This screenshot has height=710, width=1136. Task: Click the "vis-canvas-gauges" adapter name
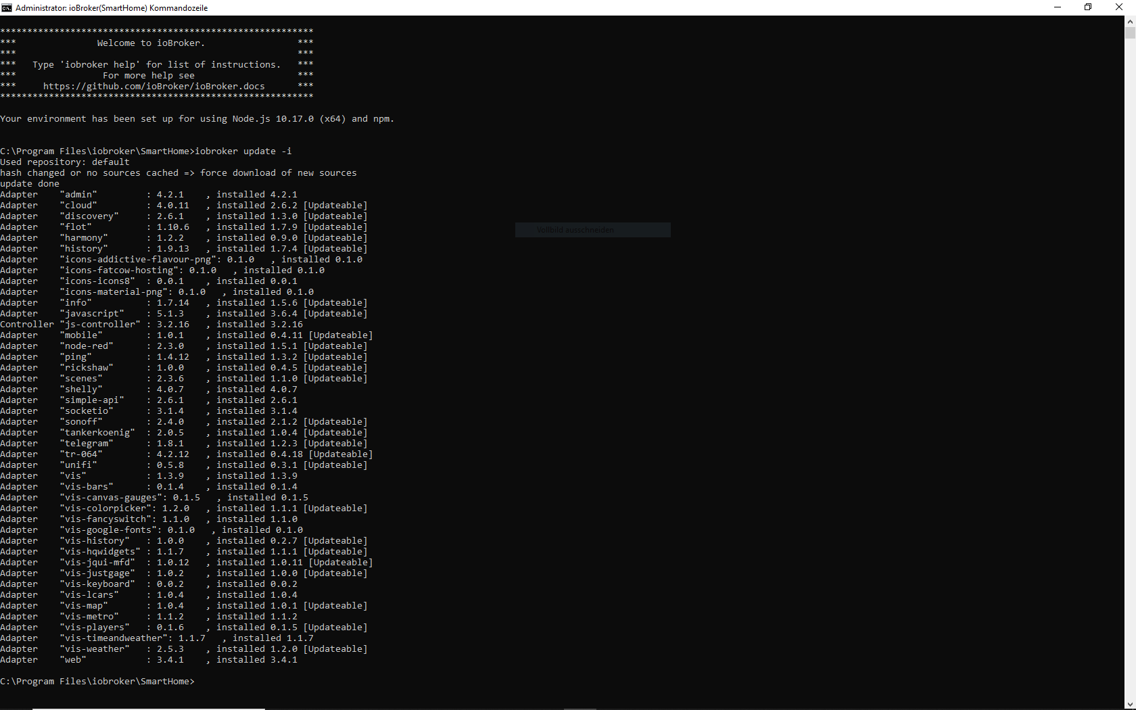tap(111, 498)
